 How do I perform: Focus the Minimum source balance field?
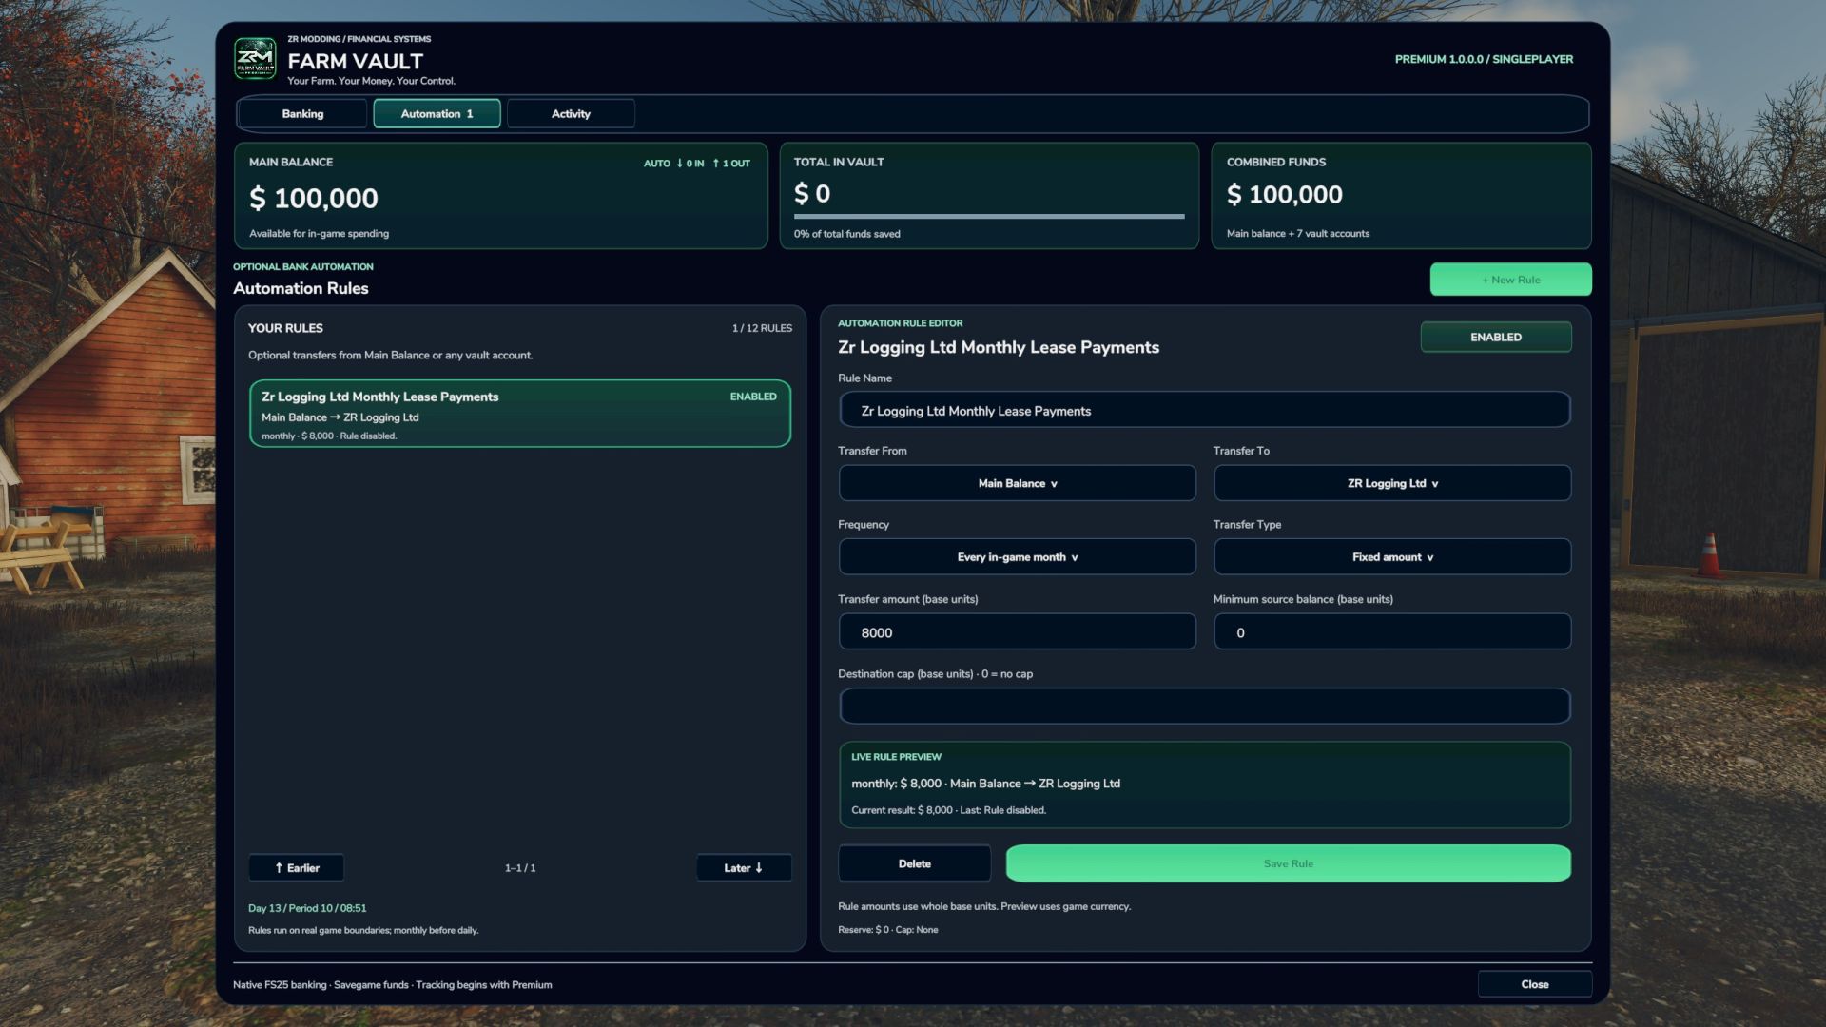click(1392, 632)
